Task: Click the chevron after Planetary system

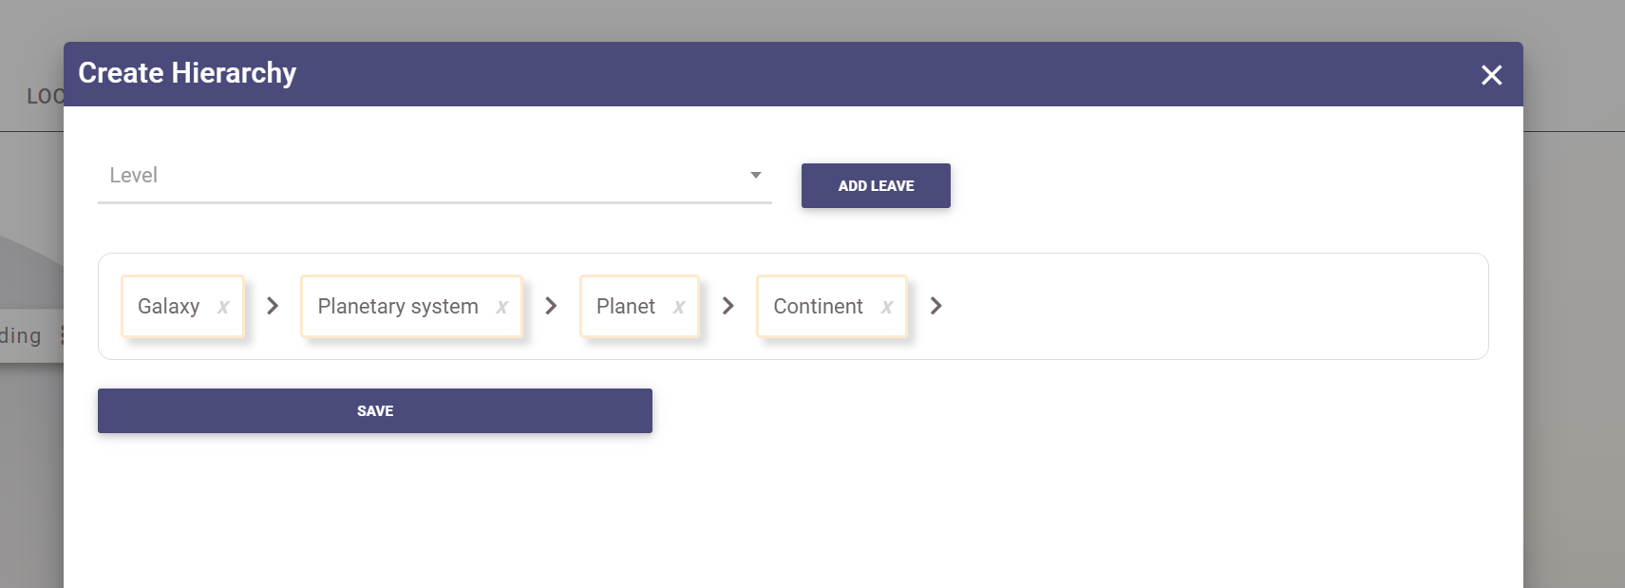Action: click(551, 306)
